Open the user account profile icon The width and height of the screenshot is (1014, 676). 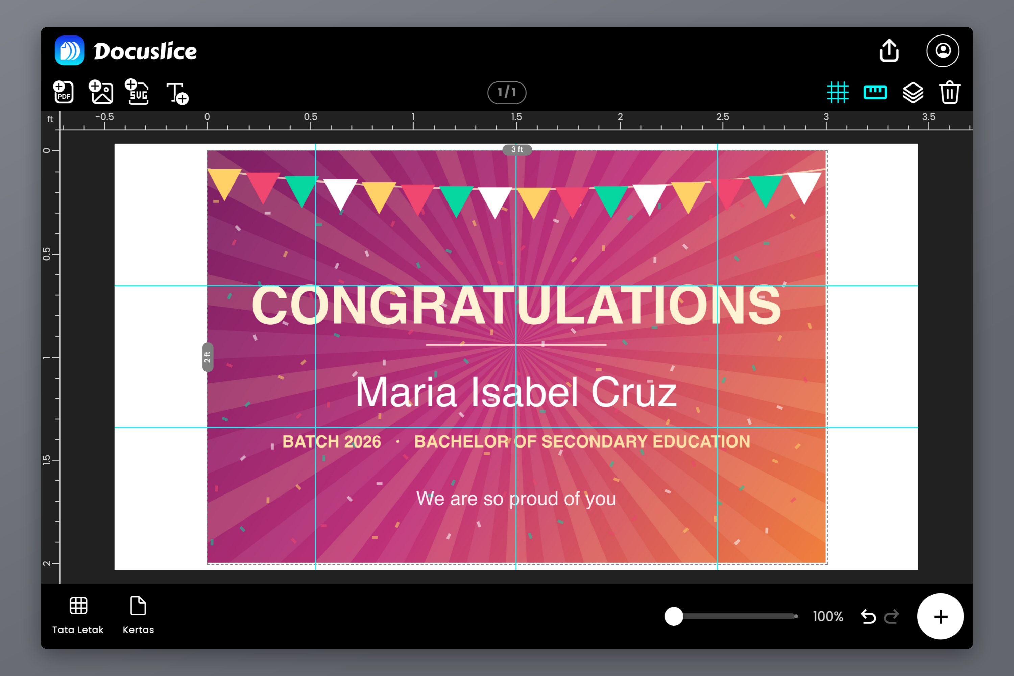pyautogui.click(x=943, y=51)
